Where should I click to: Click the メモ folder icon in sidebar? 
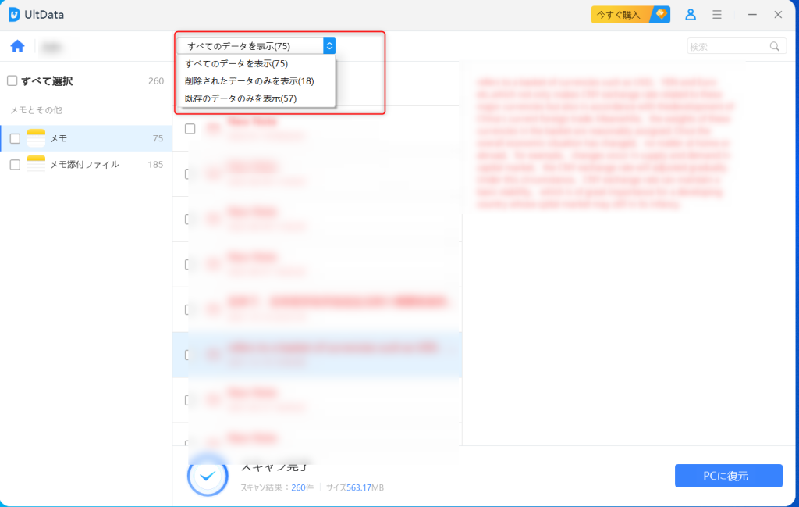pos(37,137)
